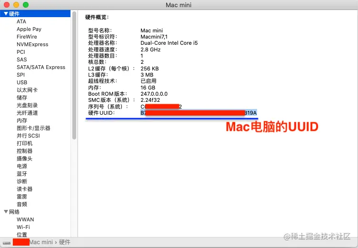Click 已启用 hyper-threading value
This screenshot has width=358, height=248.
point(149,81)
